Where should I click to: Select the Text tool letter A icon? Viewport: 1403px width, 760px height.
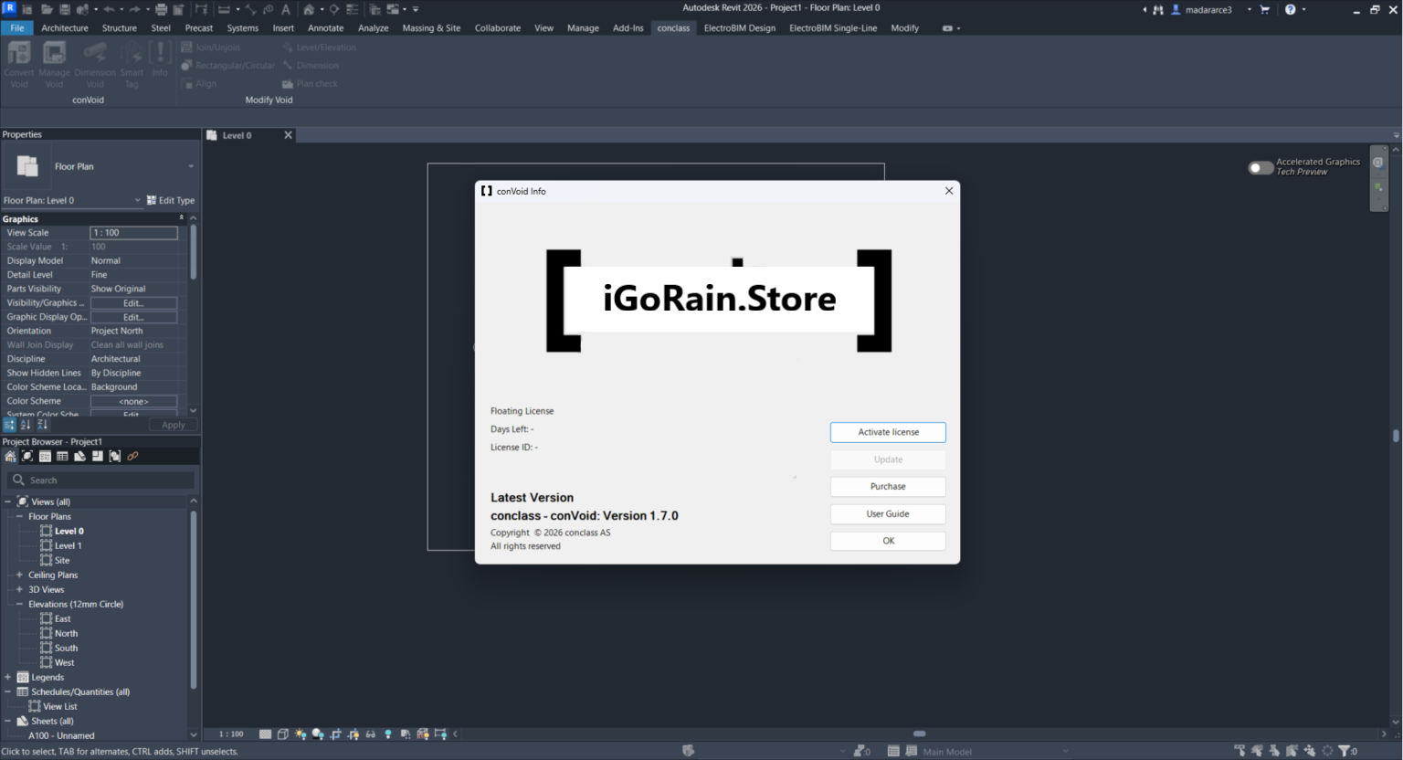click(x=286, y=9)
